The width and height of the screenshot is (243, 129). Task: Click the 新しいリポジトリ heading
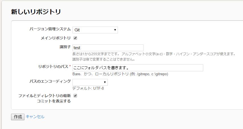(36, 12)
